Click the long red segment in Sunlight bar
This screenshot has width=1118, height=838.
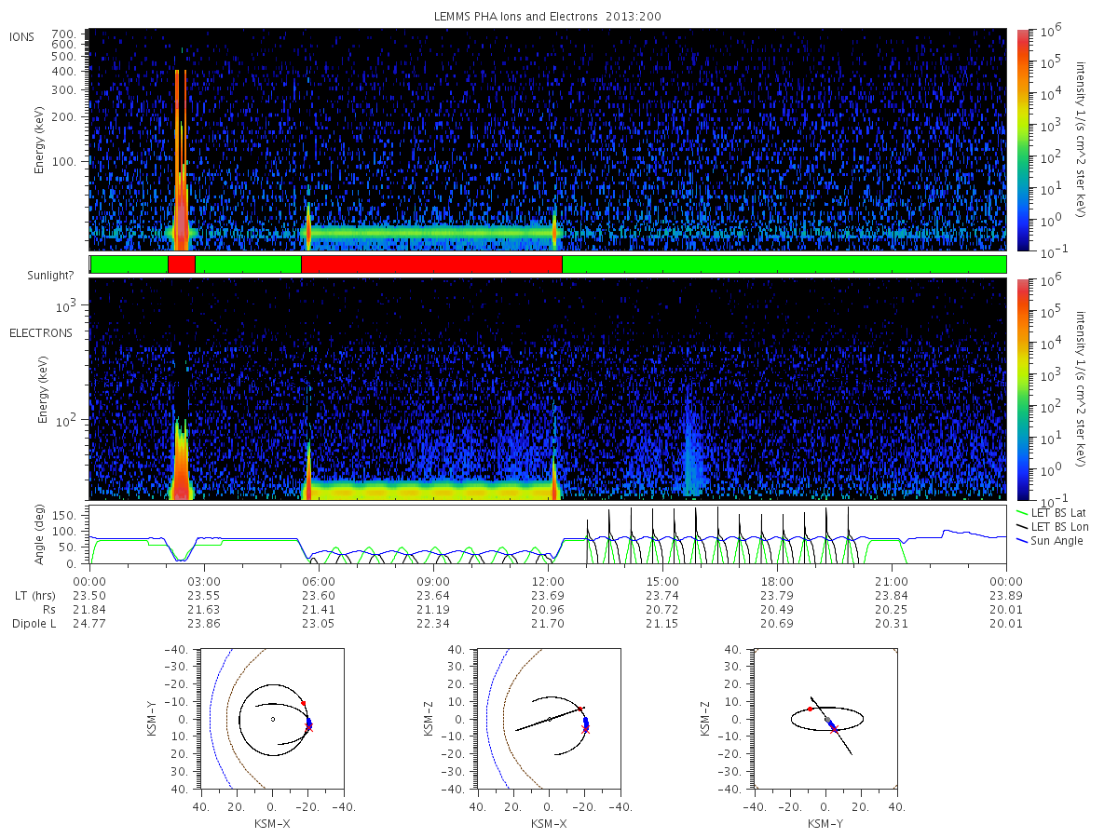point(431,264)
